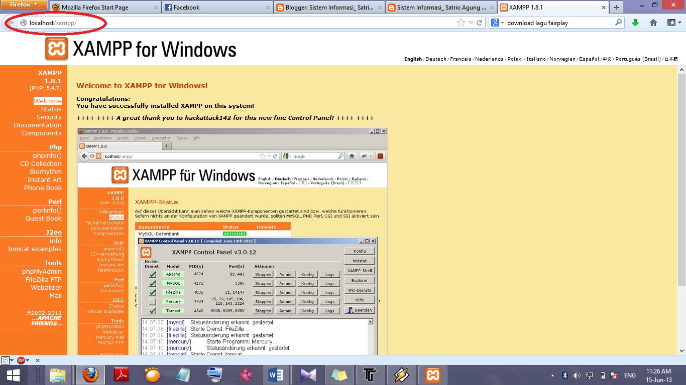Bookmark this page with the star icon

tap(461, 23)
